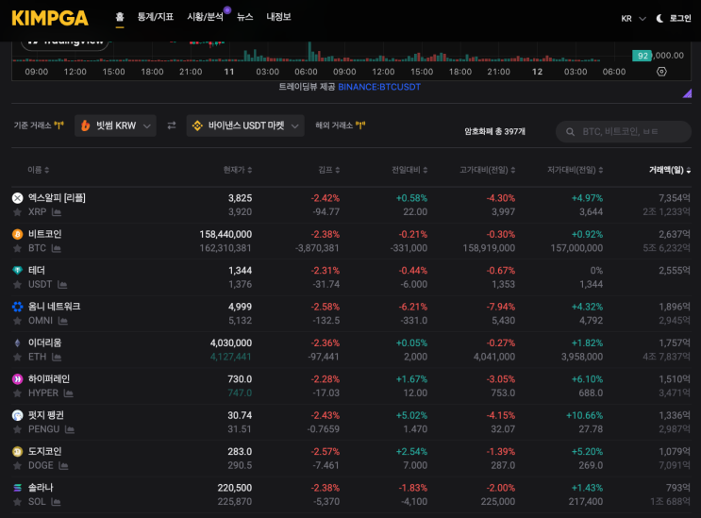Screen dimensions: 701x518
Task: Click the 해외 거래소 info icon
Action: tap(360, 125)
